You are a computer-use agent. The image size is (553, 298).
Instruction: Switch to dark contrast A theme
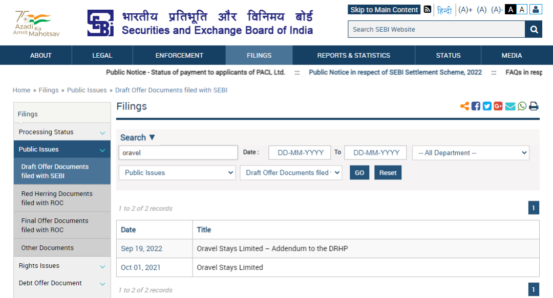[511, 10]
